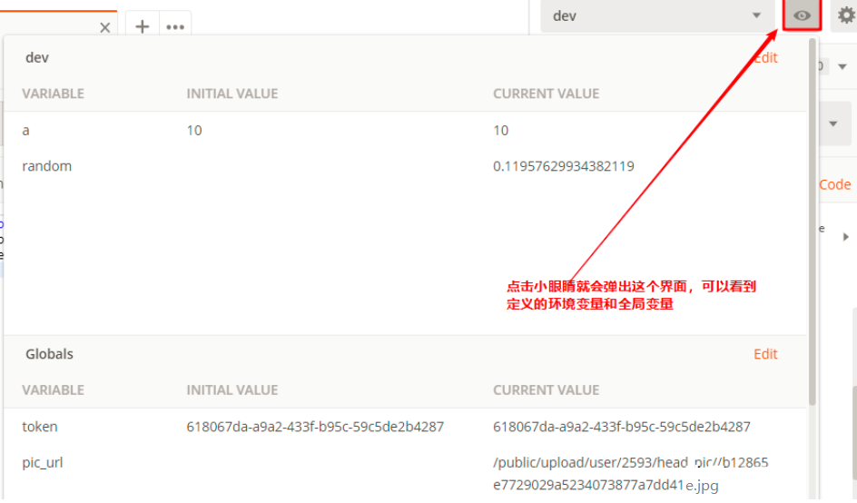Edit the Globals variables
Viewport: 857px width, 503px height.
click(765, 354)
